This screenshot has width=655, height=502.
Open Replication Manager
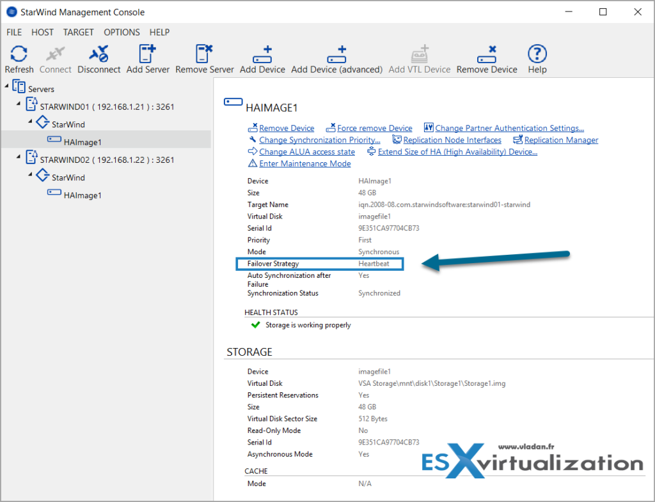[x=560, y=139]
